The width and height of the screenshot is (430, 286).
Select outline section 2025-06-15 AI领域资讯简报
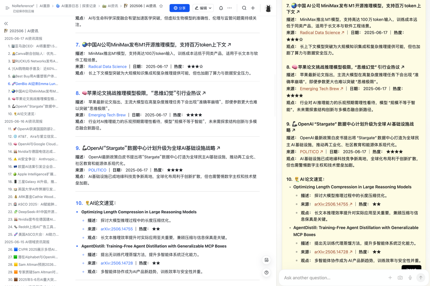27,242
